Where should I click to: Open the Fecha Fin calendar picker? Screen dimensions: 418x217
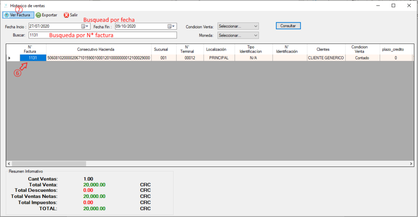pyautogui.click(x=171, y=26)
